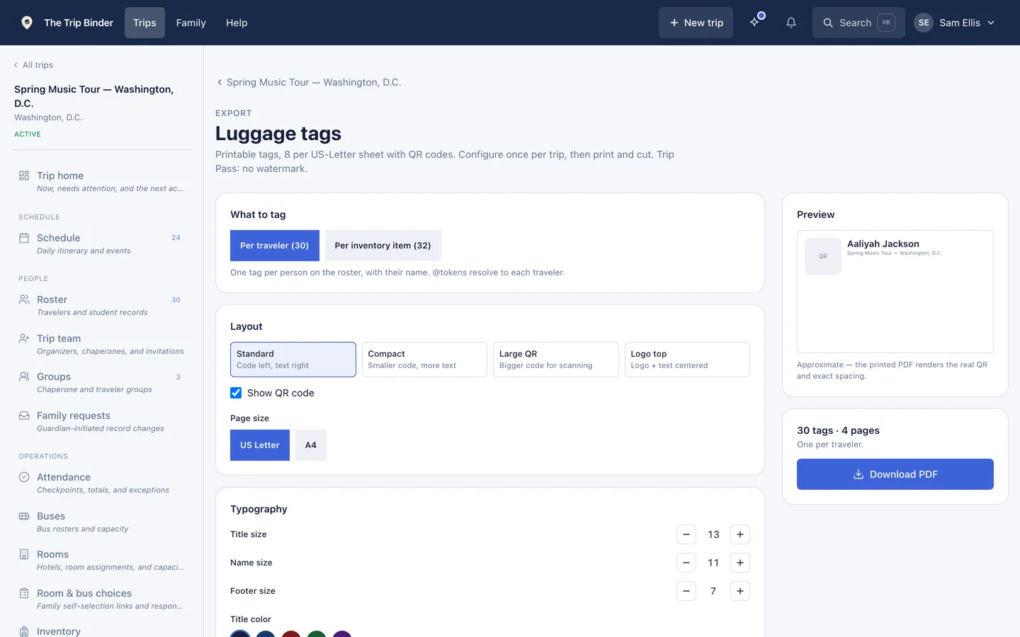Image resolution: width=1020 pixels, height=637 pixels.
Task: Decrease Title size with minus button
Action: [686, 534]
